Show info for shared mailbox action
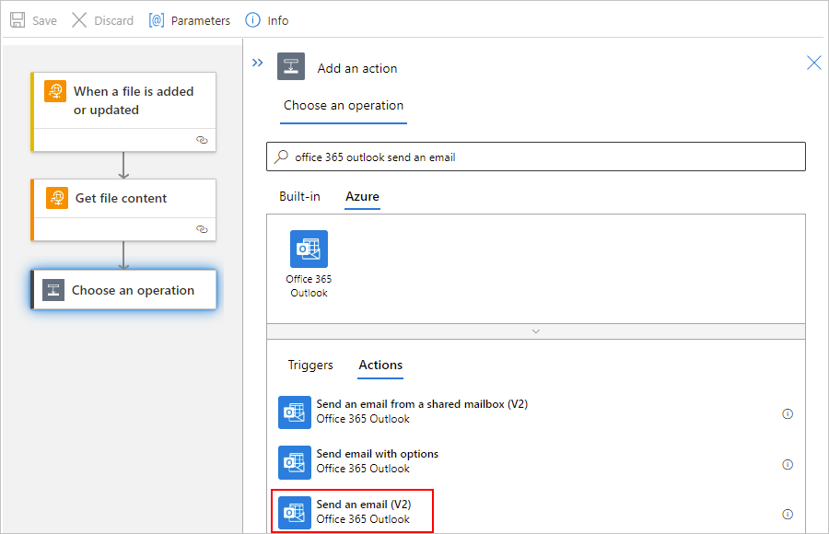829x534 pixels. (788, 414)
